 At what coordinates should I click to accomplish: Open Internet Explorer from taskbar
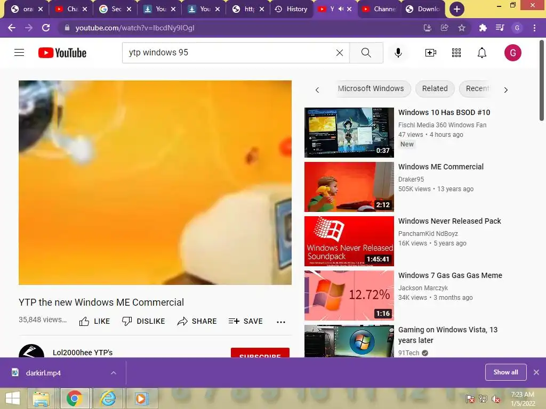(x=108, y=398)
